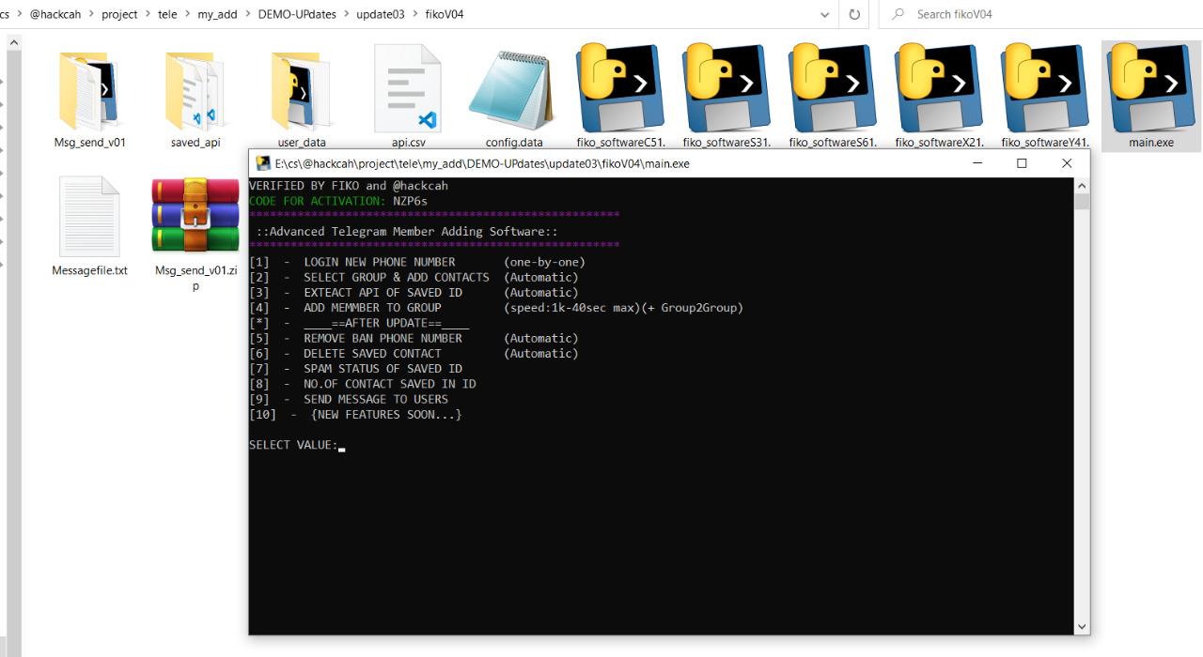Expand the chevron after @hackcah in breadcrumb
The image size is (1203, 657).
tap(92, 14)
